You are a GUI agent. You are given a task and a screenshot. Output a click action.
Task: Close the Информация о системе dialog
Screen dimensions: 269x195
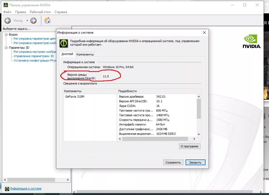coord(204,33)
